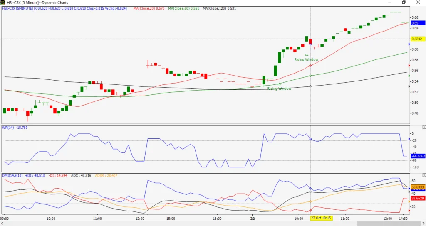Image resolution: width=426 pixels, height=226 pixels.
Task: Close the WR(14) indicator panel
Action: pyautogui.click(x=424, y=127)
